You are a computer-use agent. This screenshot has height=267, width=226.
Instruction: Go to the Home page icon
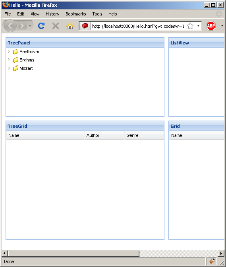(x=70, y=26)
